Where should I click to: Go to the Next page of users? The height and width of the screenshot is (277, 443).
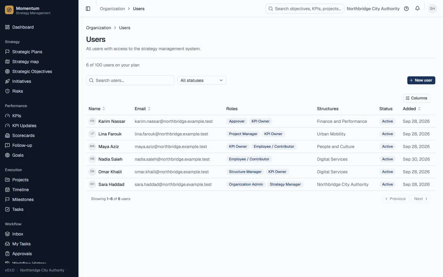click(421, 199)
